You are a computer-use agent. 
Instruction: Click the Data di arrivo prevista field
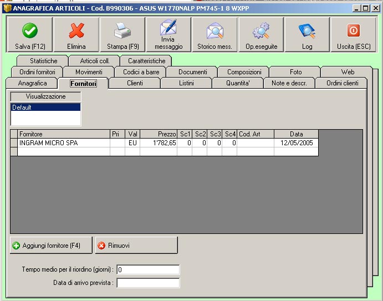coord(148,283)
